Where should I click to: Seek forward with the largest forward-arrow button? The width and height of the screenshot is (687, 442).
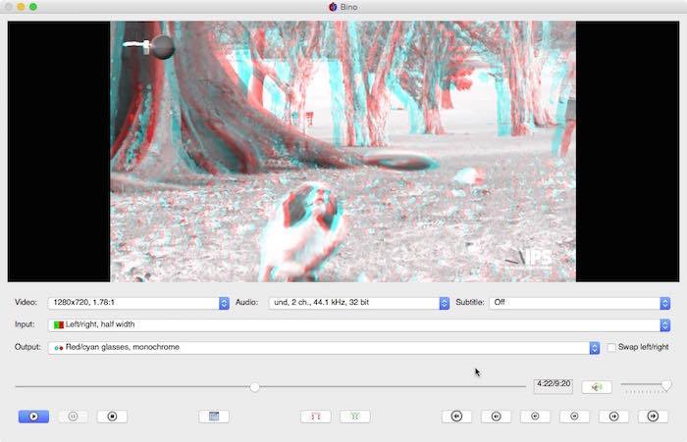tap(653, 417)
